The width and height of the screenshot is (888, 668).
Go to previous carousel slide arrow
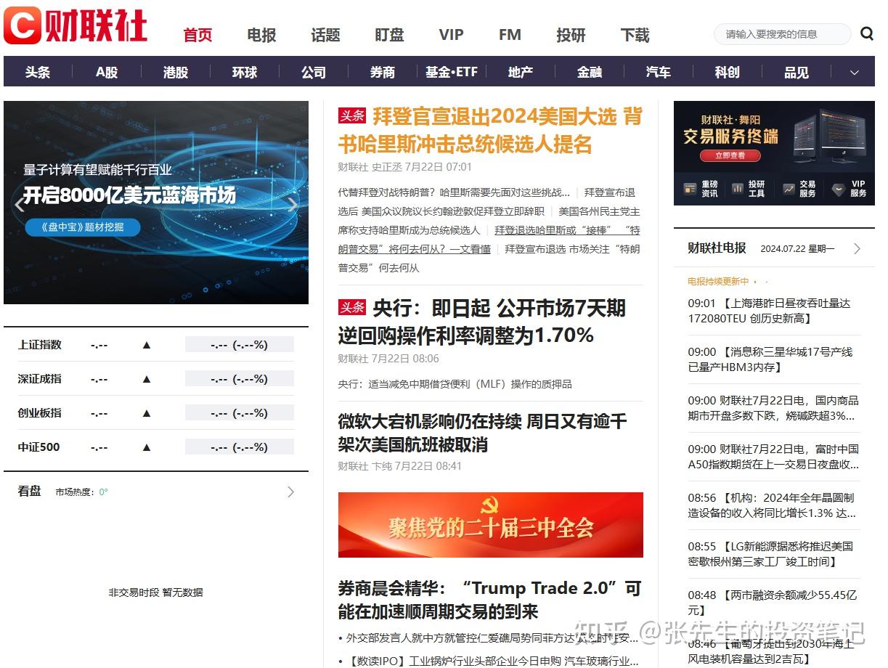pyautogui.click(x=20, y=204)
